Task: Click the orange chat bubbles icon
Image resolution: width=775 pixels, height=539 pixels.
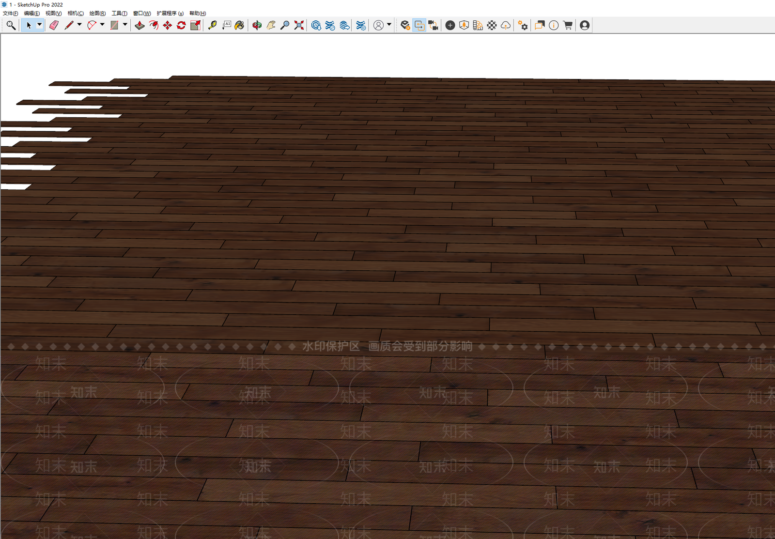Action: (x=540, y=25)
